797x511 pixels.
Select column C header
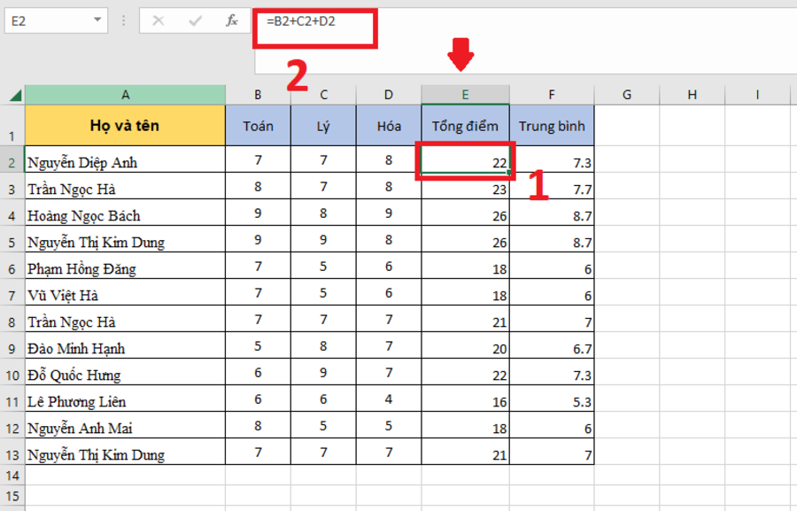pos(323,95)
